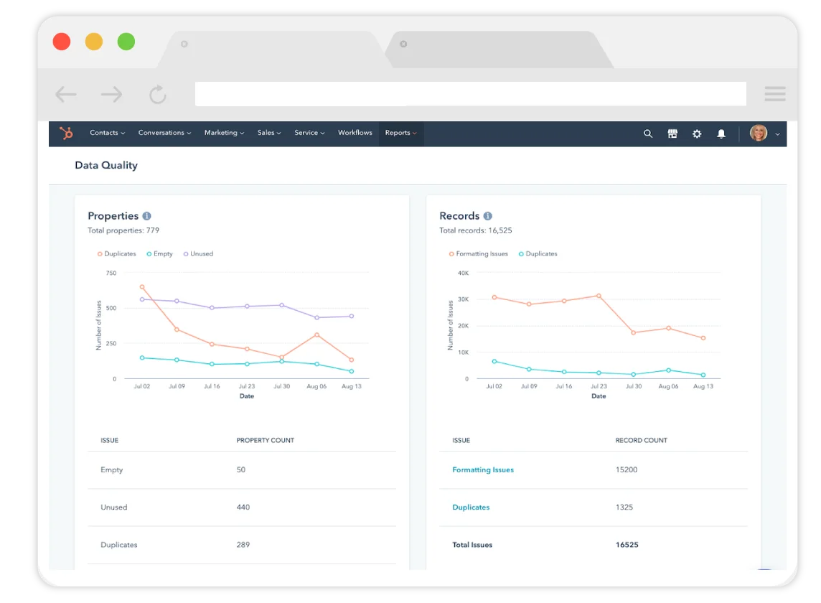
Task: Click the red close window button
Action: pos(62,42)
